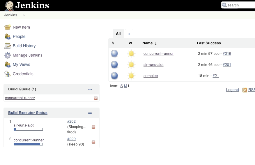
Task: Click sunny weather icon for sir-runs-alot
Action: (x=131, y=65)
